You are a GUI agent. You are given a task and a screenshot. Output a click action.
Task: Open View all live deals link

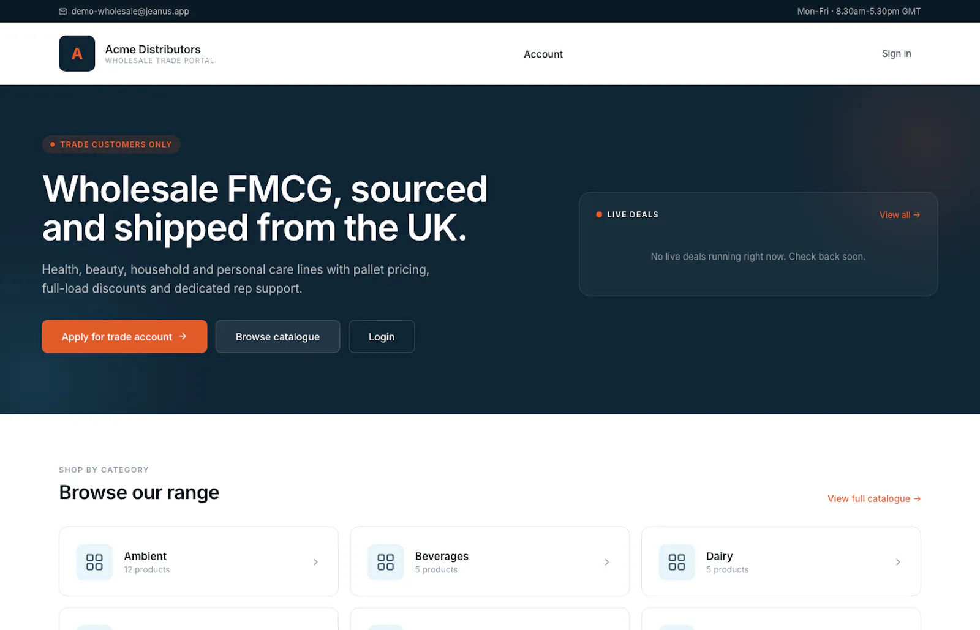(900, 215)
